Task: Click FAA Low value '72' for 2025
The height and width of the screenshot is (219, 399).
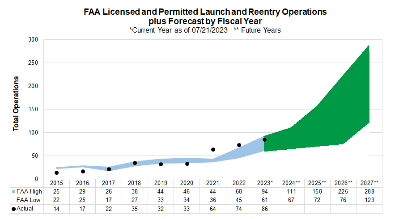Action: (317, 200)
